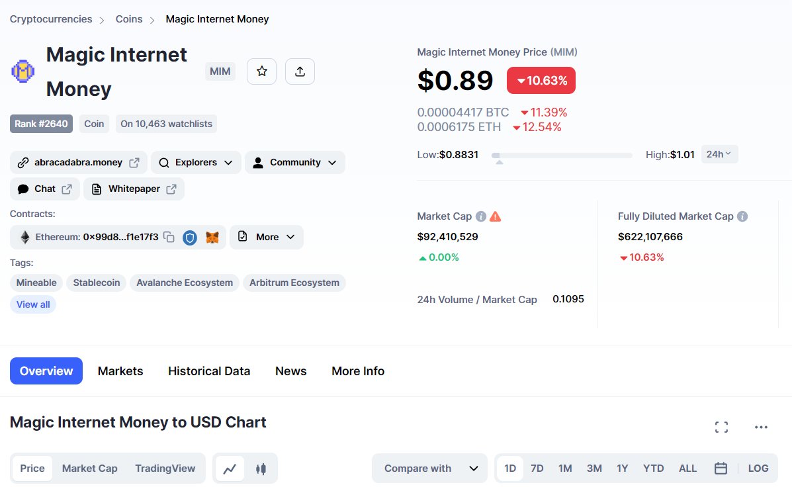Click View all tags

tap(33, 304)
